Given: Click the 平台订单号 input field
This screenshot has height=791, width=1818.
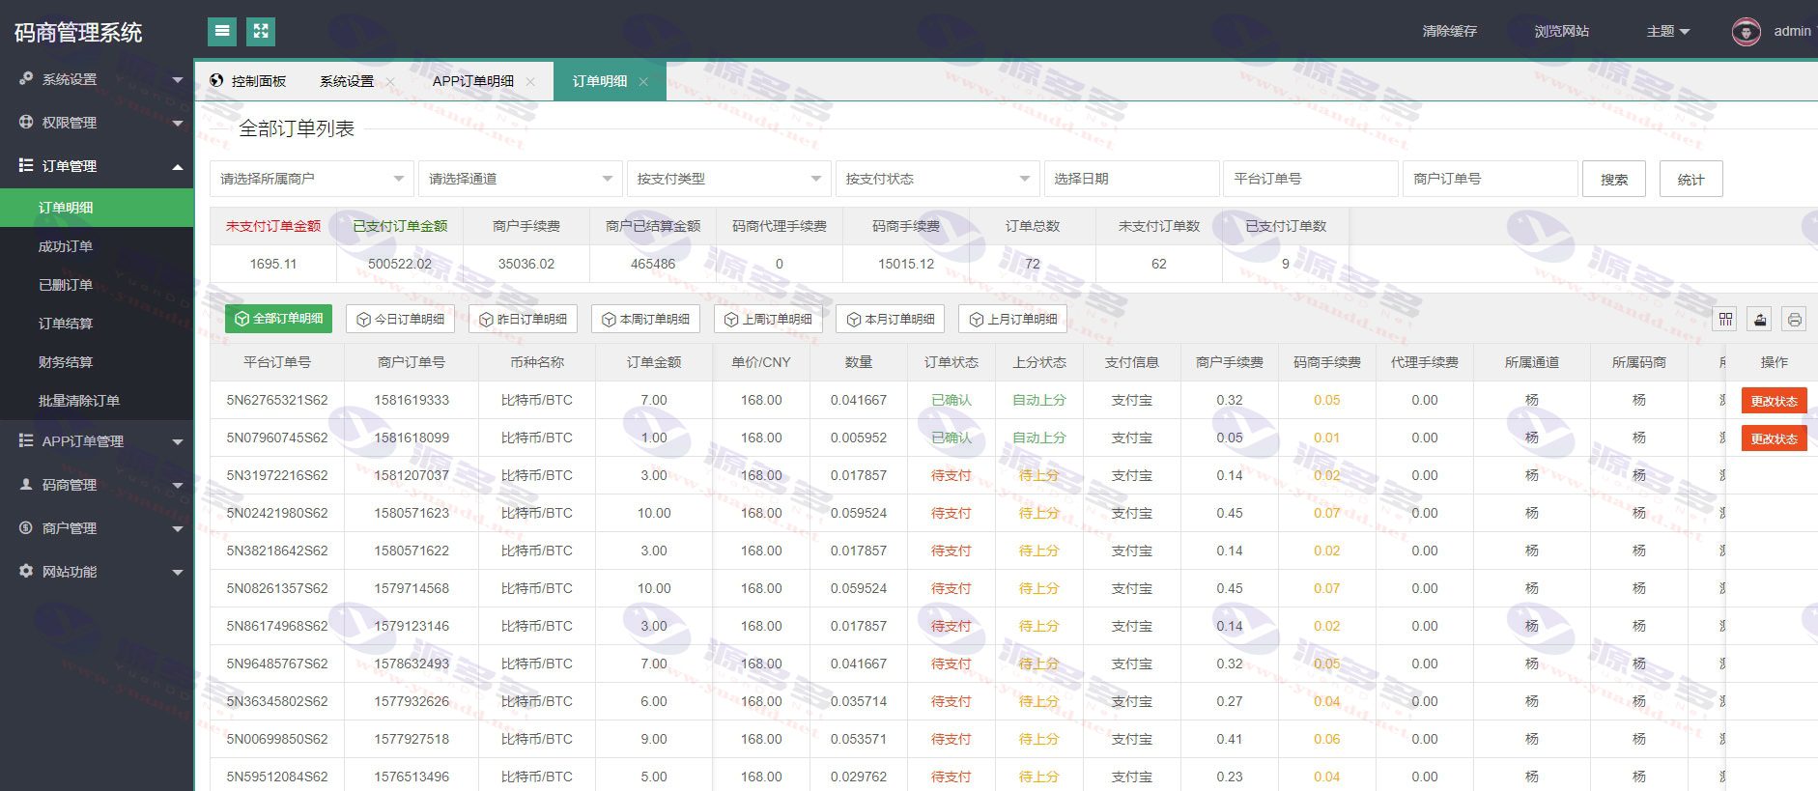Looking at the screenshot, I should click(x=1312, y=179).
